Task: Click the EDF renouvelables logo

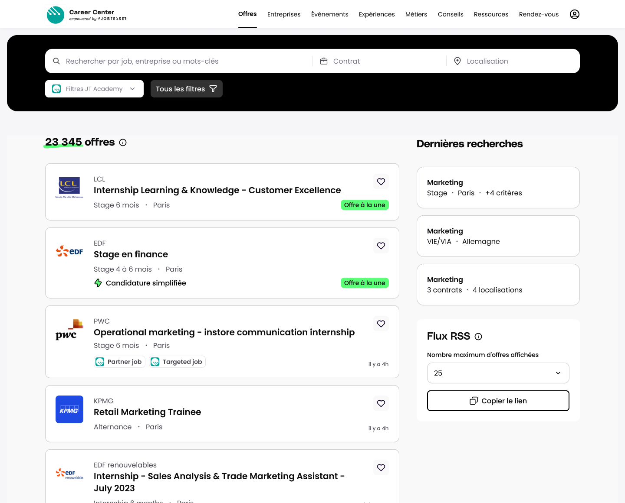Action: (69, 474)
